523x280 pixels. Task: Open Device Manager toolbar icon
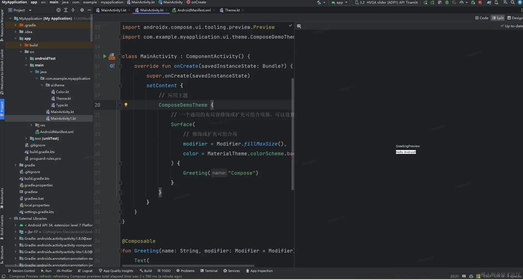(x=496, y=2)
